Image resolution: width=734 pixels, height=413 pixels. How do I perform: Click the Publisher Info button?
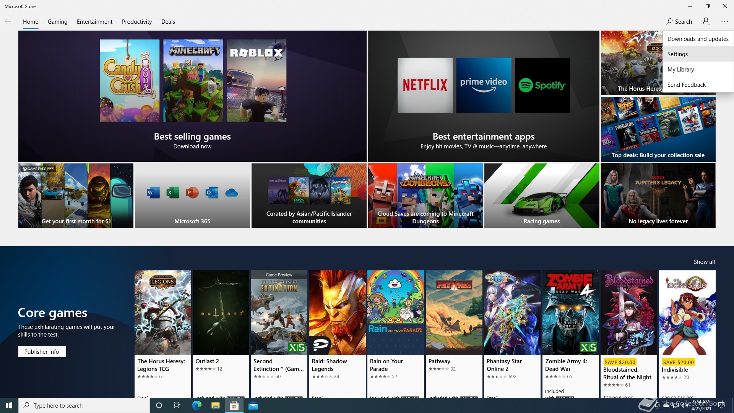(42, 352)
